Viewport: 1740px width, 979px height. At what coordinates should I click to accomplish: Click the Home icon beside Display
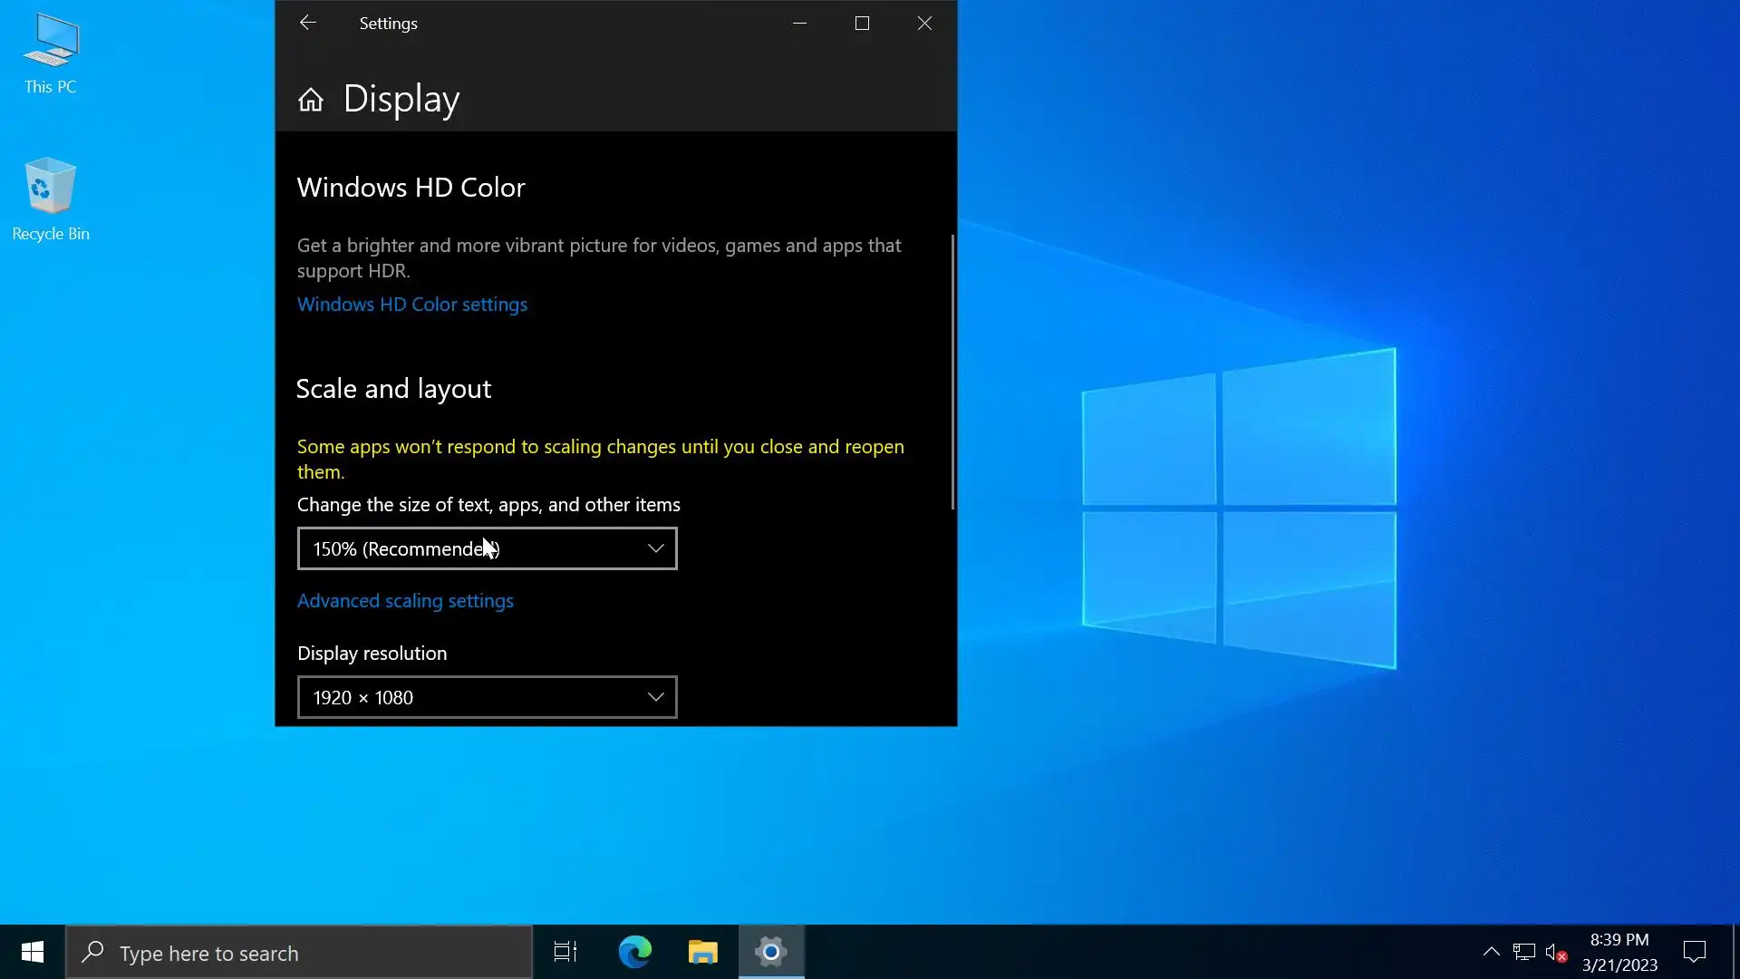310,100
